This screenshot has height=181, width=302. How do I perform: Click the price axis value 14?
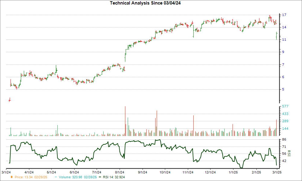[x=284, y=27]
